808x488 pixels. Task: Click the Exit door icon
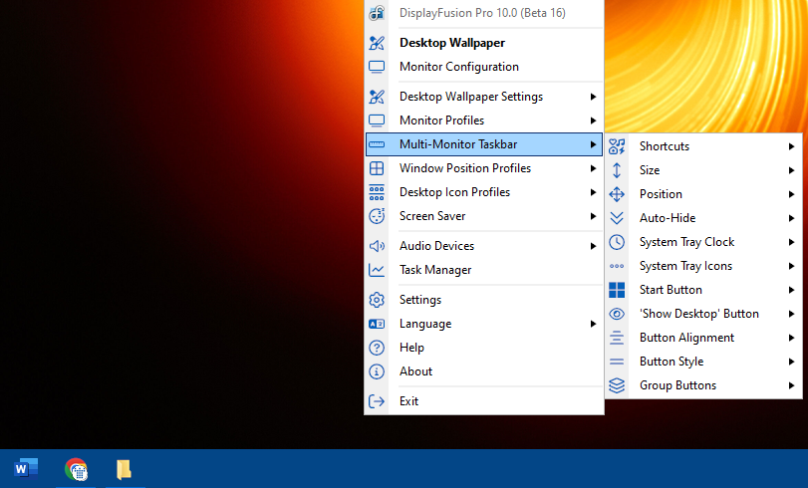click(377, 401)
